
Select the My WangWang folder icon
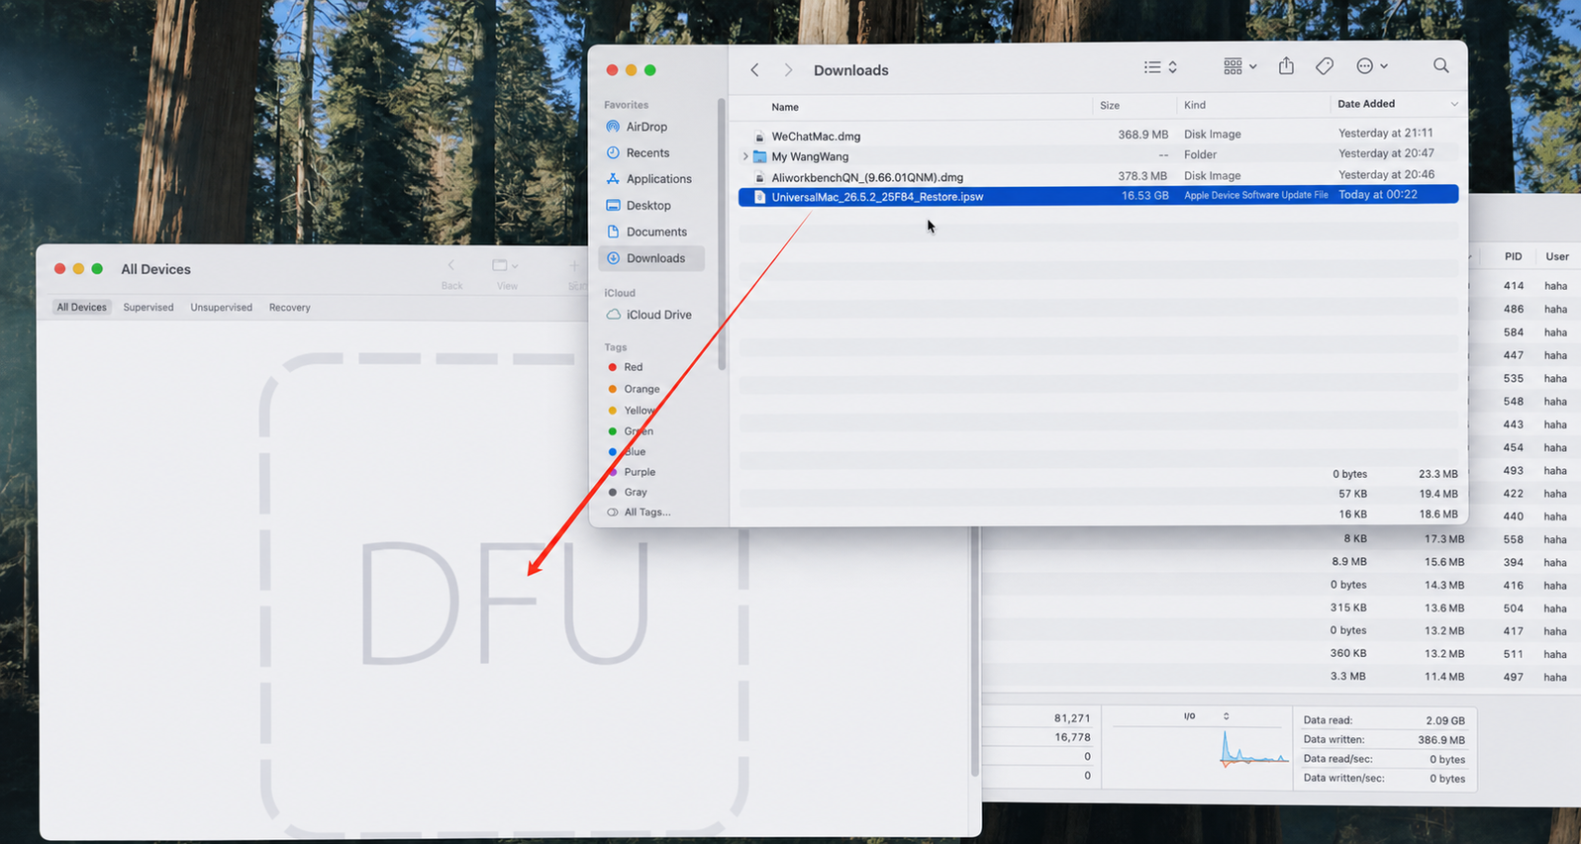click(759, 156)
